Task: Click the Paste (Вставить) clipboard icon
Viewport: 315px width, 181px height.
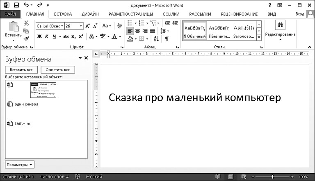Action: 14,27
